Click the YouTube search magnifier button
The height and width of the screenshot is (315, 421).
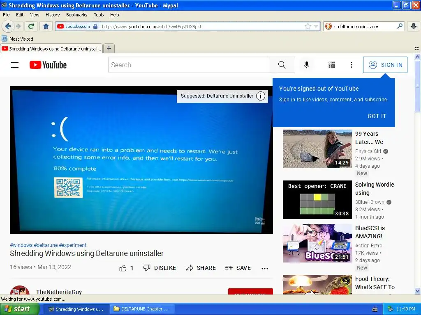click(282, 65)
